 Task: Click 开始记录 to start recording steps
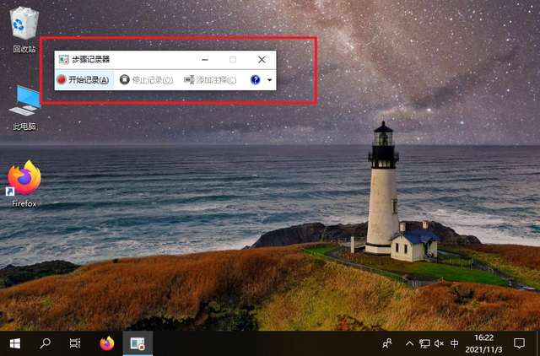point(82,80)
